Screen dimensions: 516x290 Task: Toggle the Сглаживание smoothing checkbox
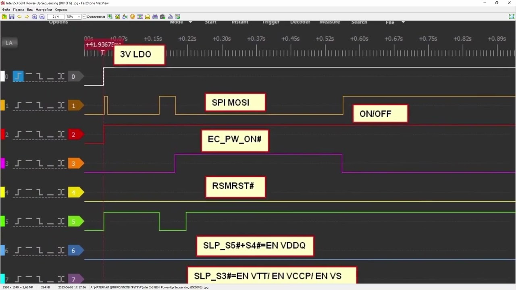tap(84, 17)
